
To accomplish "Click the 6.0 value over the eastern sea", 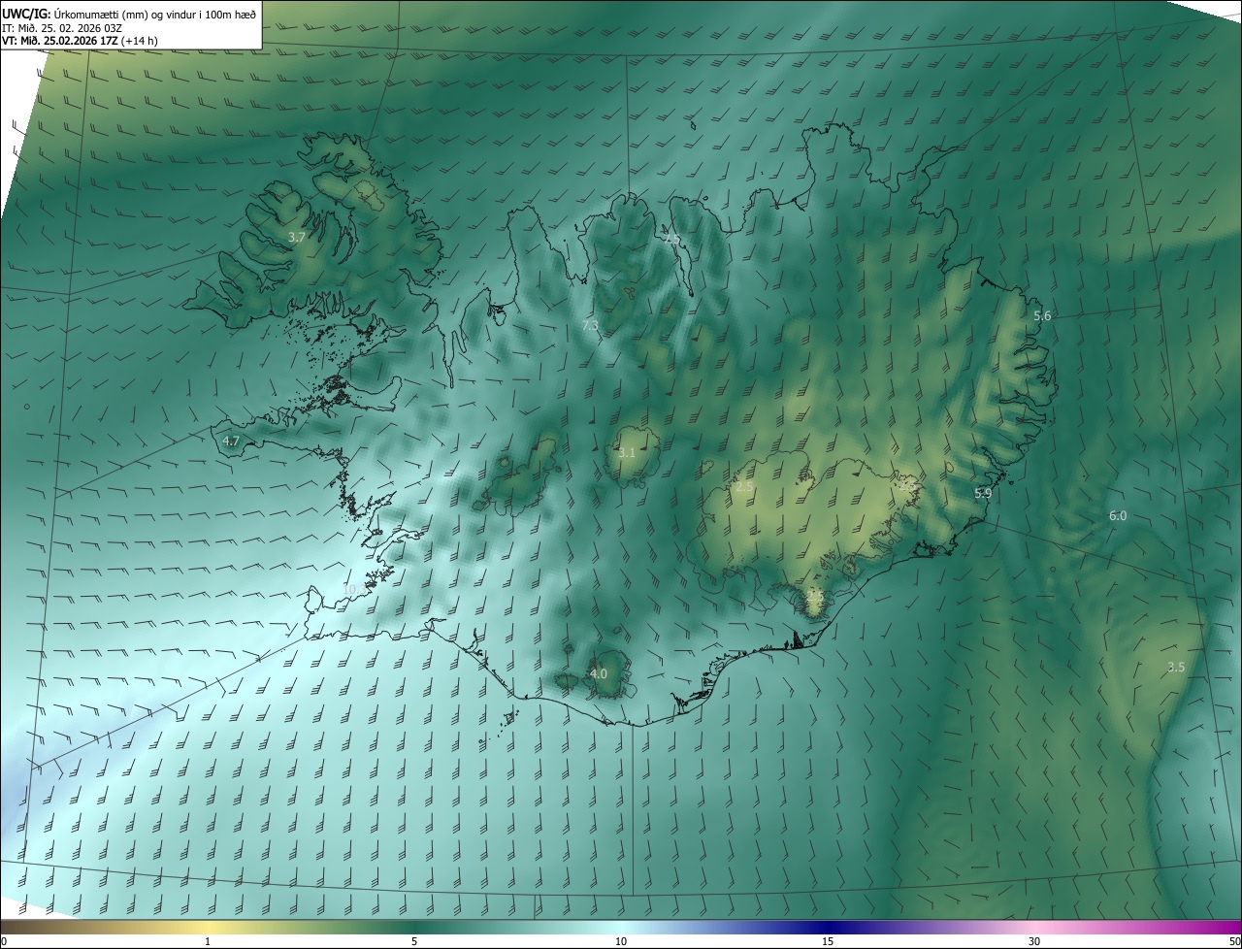I will pyautogui.click(x=1118, y=516).
